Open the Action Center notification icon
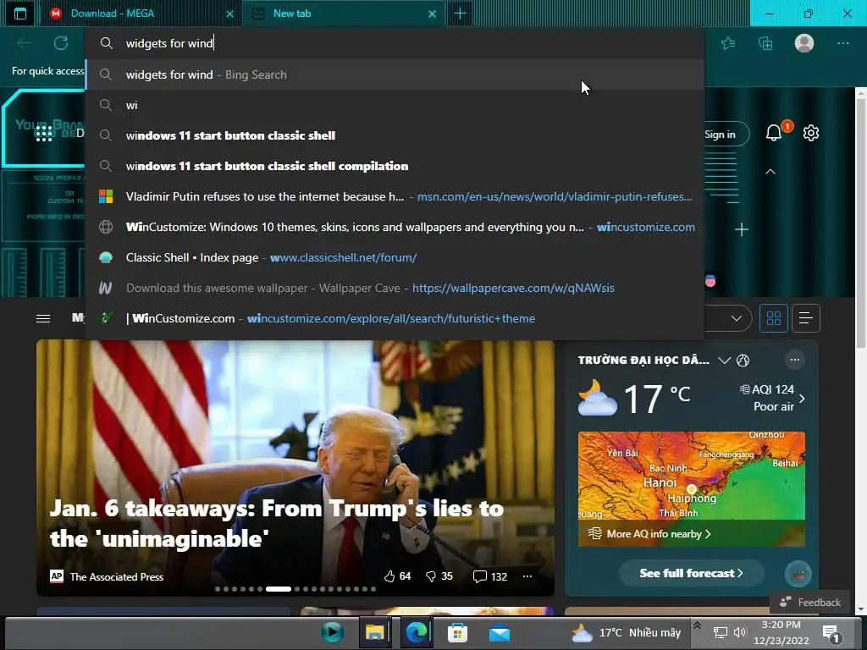Viewport: 867px width, 650px height. pos(831,633)
